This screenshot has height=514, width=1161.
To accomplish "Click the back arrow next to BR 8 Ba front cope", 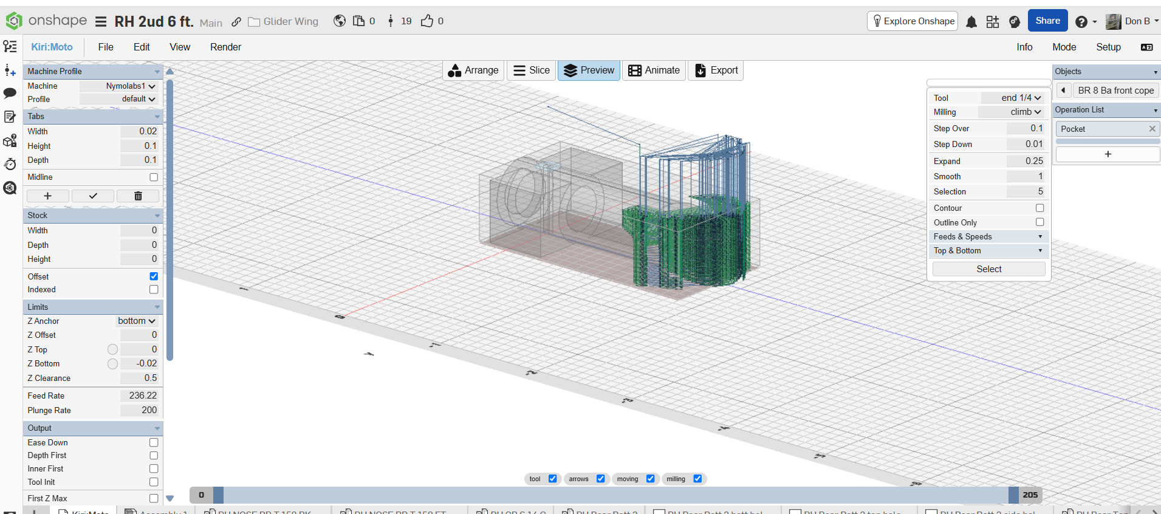I will coord(1063,91).
